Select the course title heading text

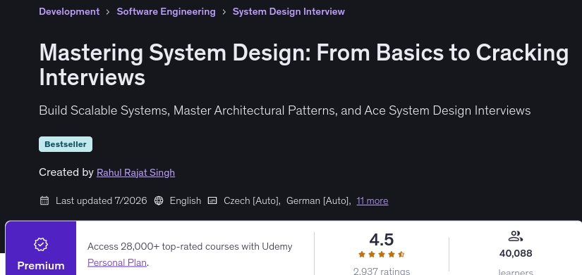click(x=303, y=65)
